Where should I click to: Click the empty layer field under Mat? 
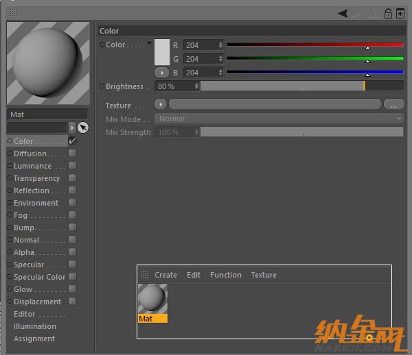click(37, 127)
